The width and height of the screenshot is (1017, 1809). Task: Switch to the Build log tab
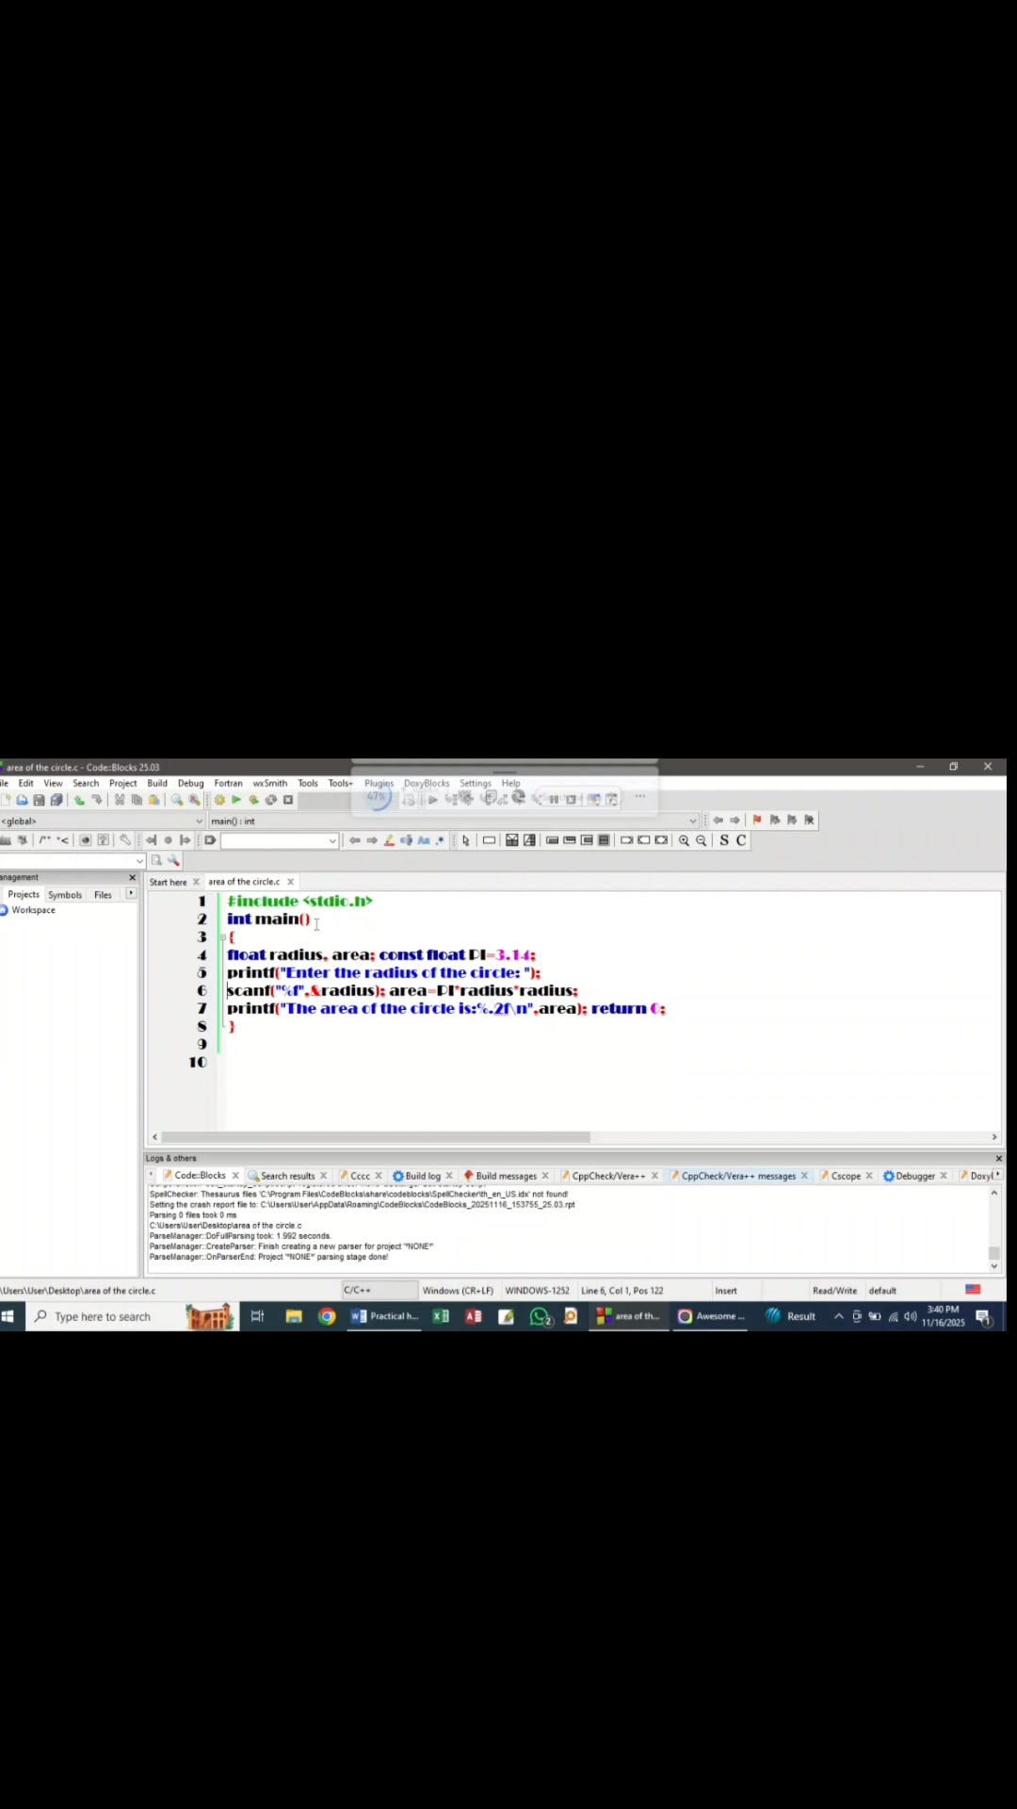[423, 1176]
